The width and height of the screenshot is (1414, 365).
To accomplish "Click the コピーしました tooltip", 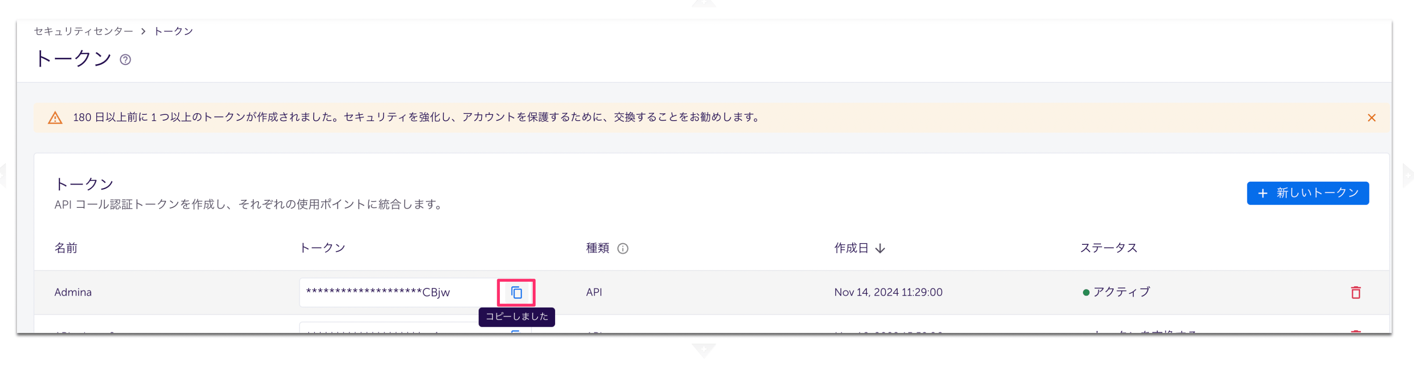I will [516, 317].
